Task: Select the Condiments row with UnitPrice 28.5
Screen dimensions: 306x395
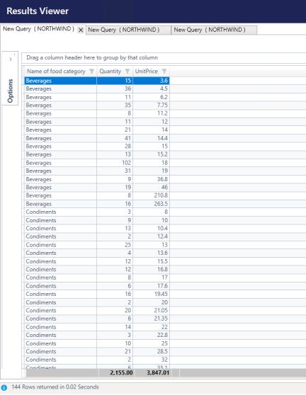Action: [x=97, y=351]
